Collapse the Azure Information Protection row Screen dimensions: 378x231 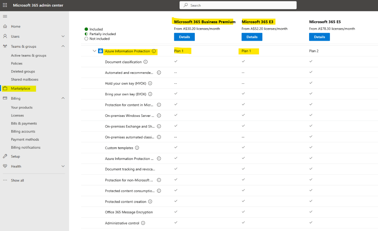point(94,51)
